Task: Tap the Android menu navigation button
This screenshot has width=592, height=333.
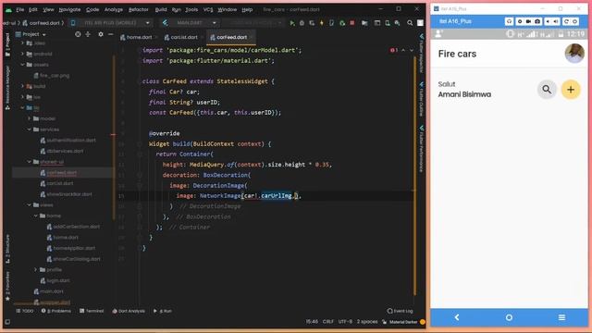Action: coord(561,317)
